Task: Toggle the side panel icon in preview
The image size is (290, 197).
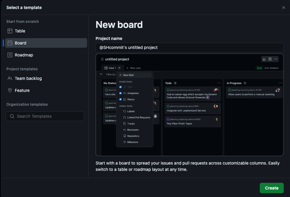Action: click(270, 59)
